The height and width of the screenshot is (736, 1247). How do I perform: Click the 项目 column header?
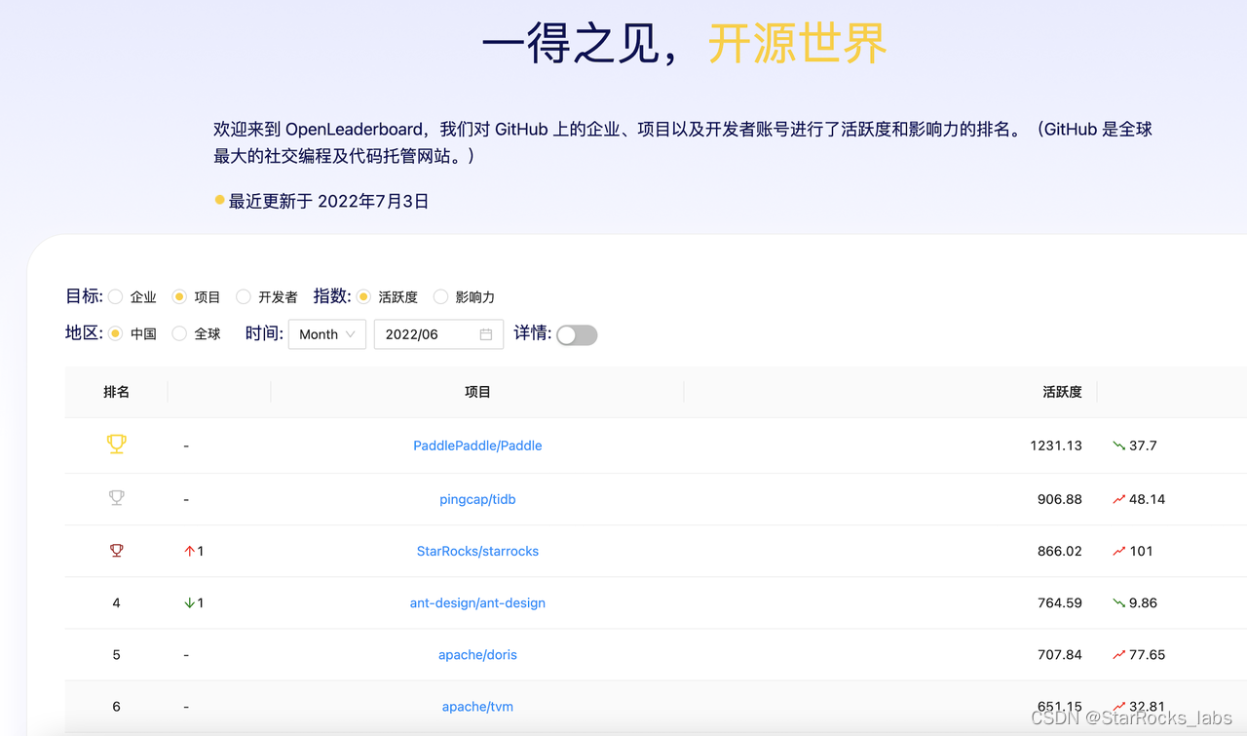click(477, 392)
